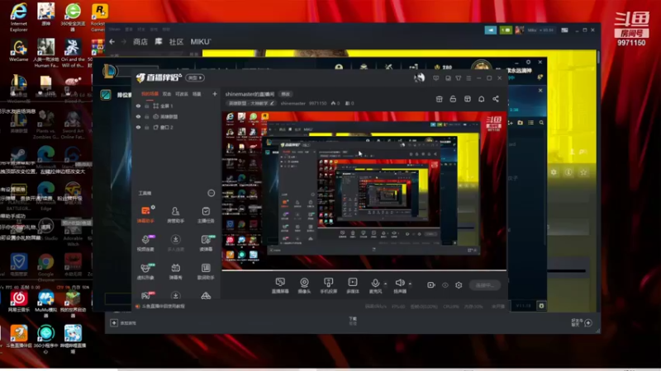This screenshot has height=371, width=661.
Task: Open the 主播任务 streamer tasks tool
Action: tap(206, 214)
